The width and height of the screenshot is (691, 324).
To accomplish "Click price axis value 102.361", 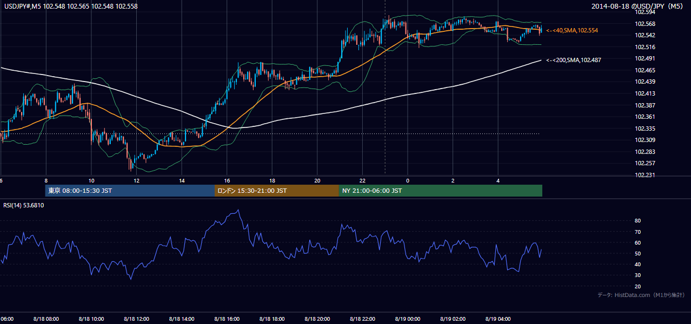I will point(645,117).
